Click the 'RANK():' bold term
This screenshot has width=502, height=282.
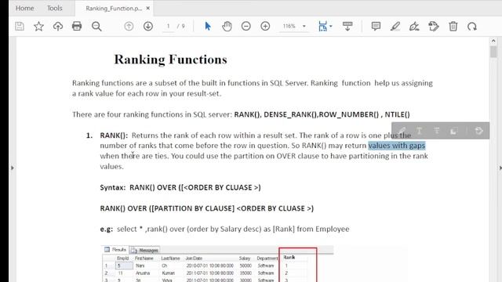[114, 136]
